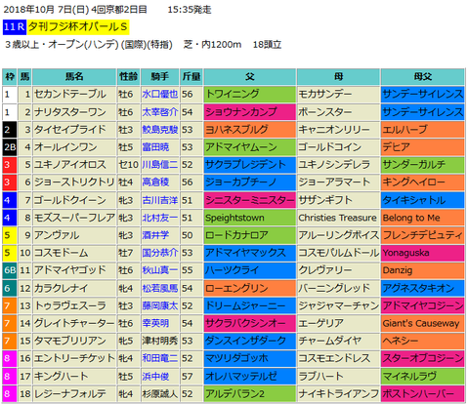
Task: Open jockey link 鮫島克駿
Action: coord(159,130)
